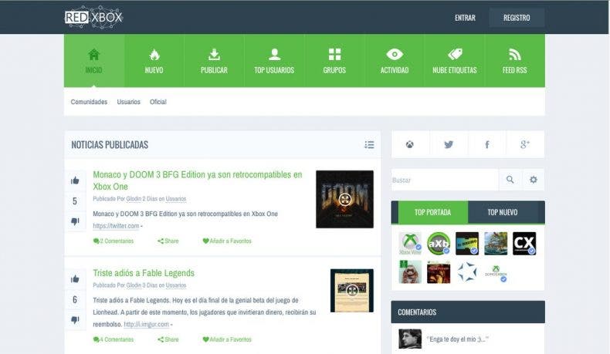The height and width of the screenshot is (354, 610).
Task: Toggle the news list view icon
Action: click(x=369, y=144)
